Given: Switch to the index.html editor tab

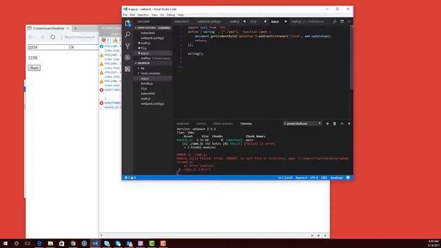Looking at the screenshot, I should click(182, 21).
